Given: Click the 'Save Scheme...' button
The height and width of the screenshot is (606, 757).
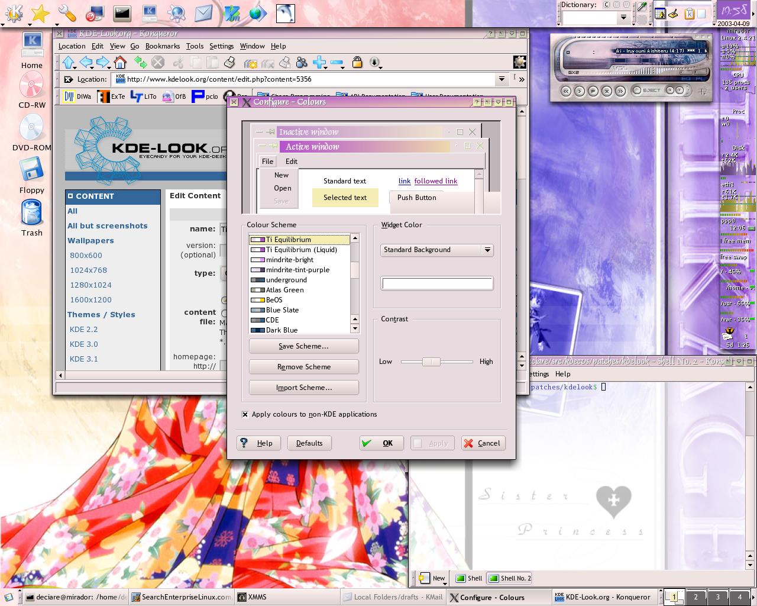Looking at the screenshot, I should click(303, 346).
